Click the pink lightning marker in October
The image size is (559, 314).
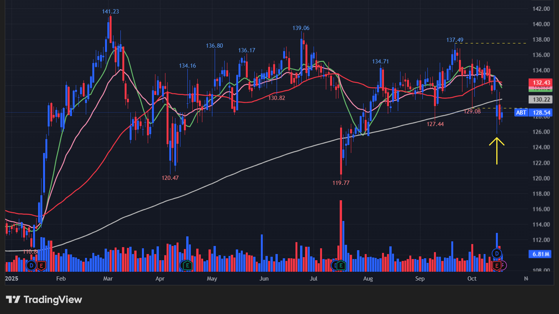pyautogui.click(x=503, y=265)
